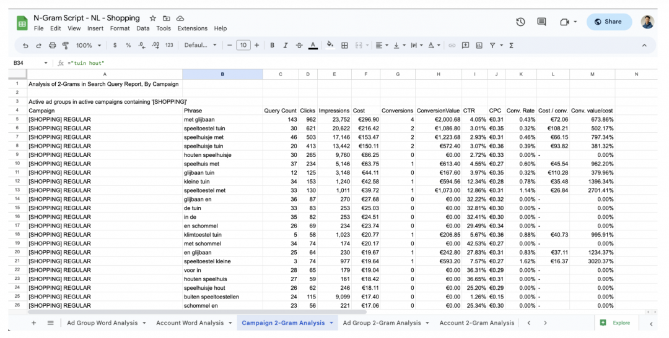Open the text rotation dropdown
This screenshot has height=338, width=669.
coord(434,46)
